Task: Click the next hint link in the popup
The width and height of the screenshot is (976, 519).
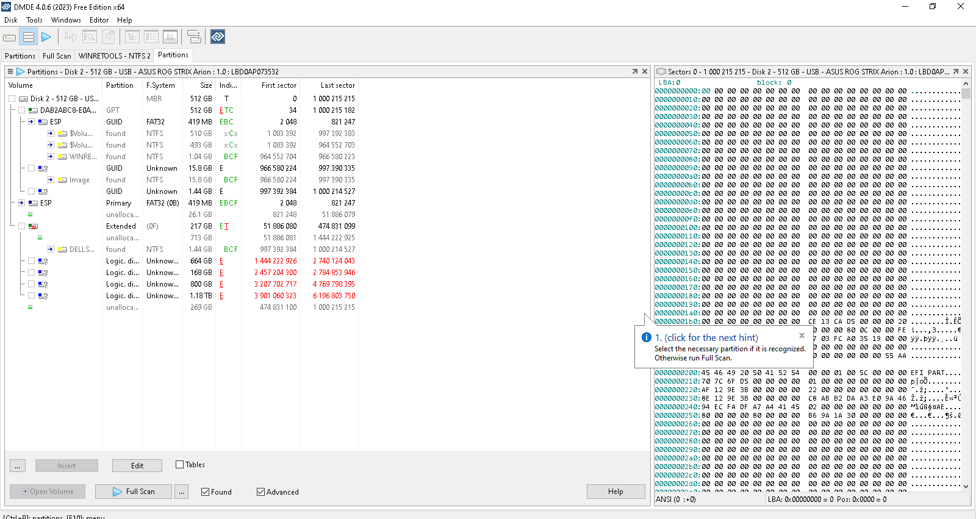Action: pyautogui.click(x=706, y=337)
